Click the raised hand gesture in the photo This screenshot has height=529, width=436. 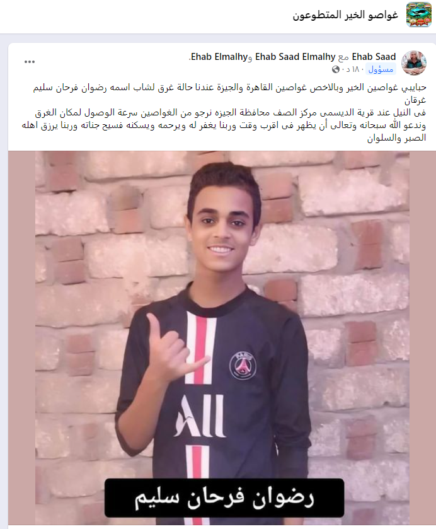[175, 351]
